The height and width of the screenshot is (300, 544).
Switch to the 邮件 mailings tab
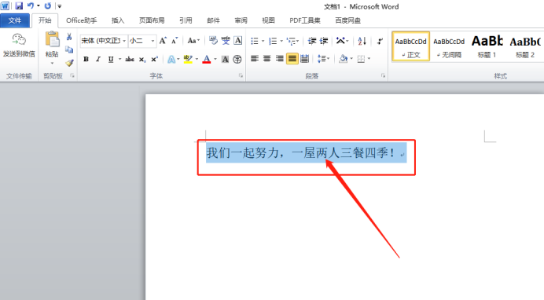(x=213, y=20)
